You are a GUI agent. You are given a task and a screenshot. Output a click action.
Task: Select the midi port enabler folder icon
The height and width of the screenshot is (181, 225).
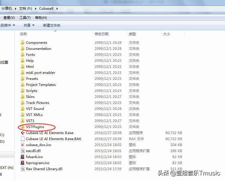(x=22, y=73)
